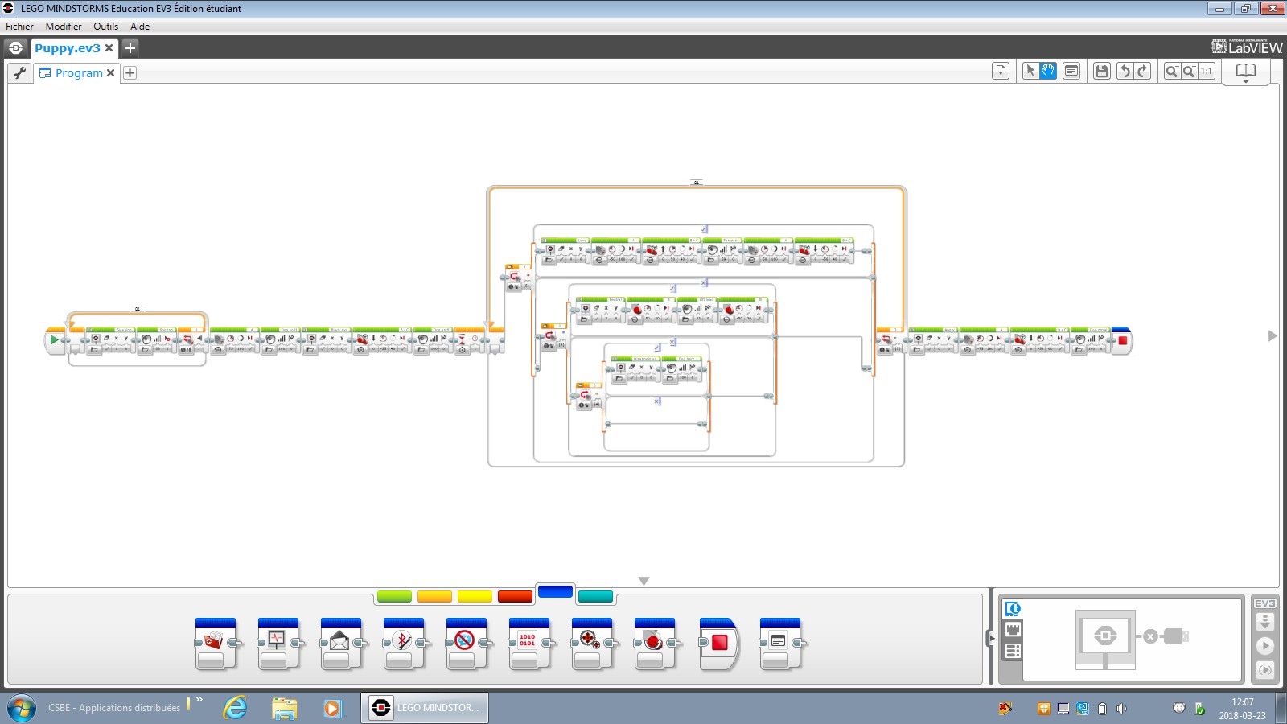
Task: Pick the Messaging envelope block
Action: click(x=341, y=644)
